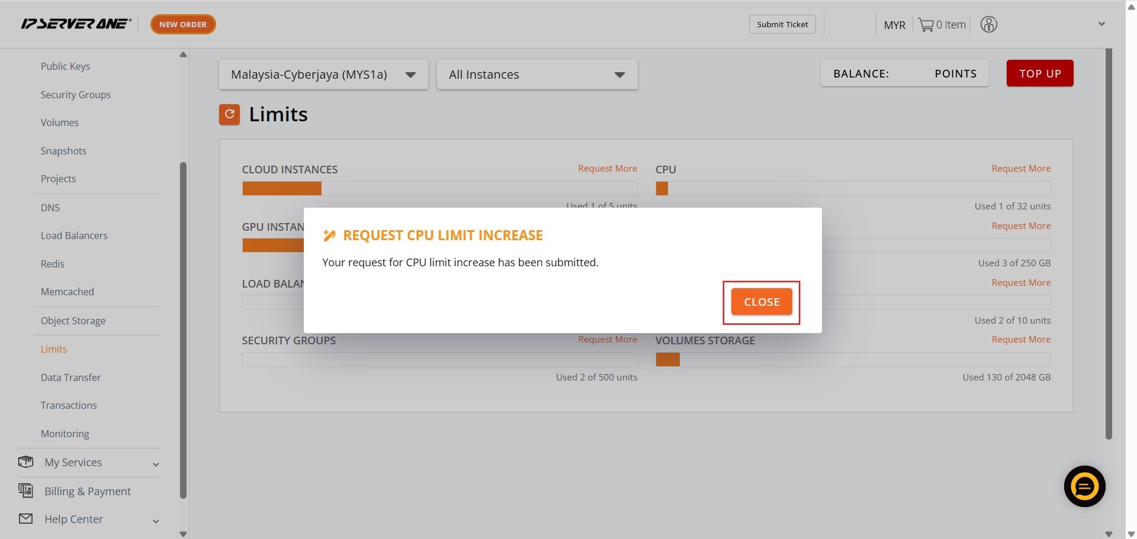Open the shopping cart icon
Screen dimensions: 1137x539
point(926,25)
